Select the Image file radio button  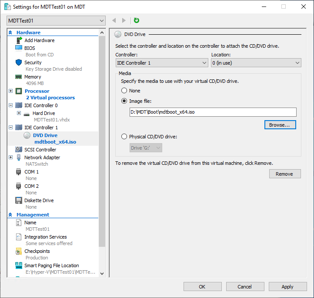124,101
